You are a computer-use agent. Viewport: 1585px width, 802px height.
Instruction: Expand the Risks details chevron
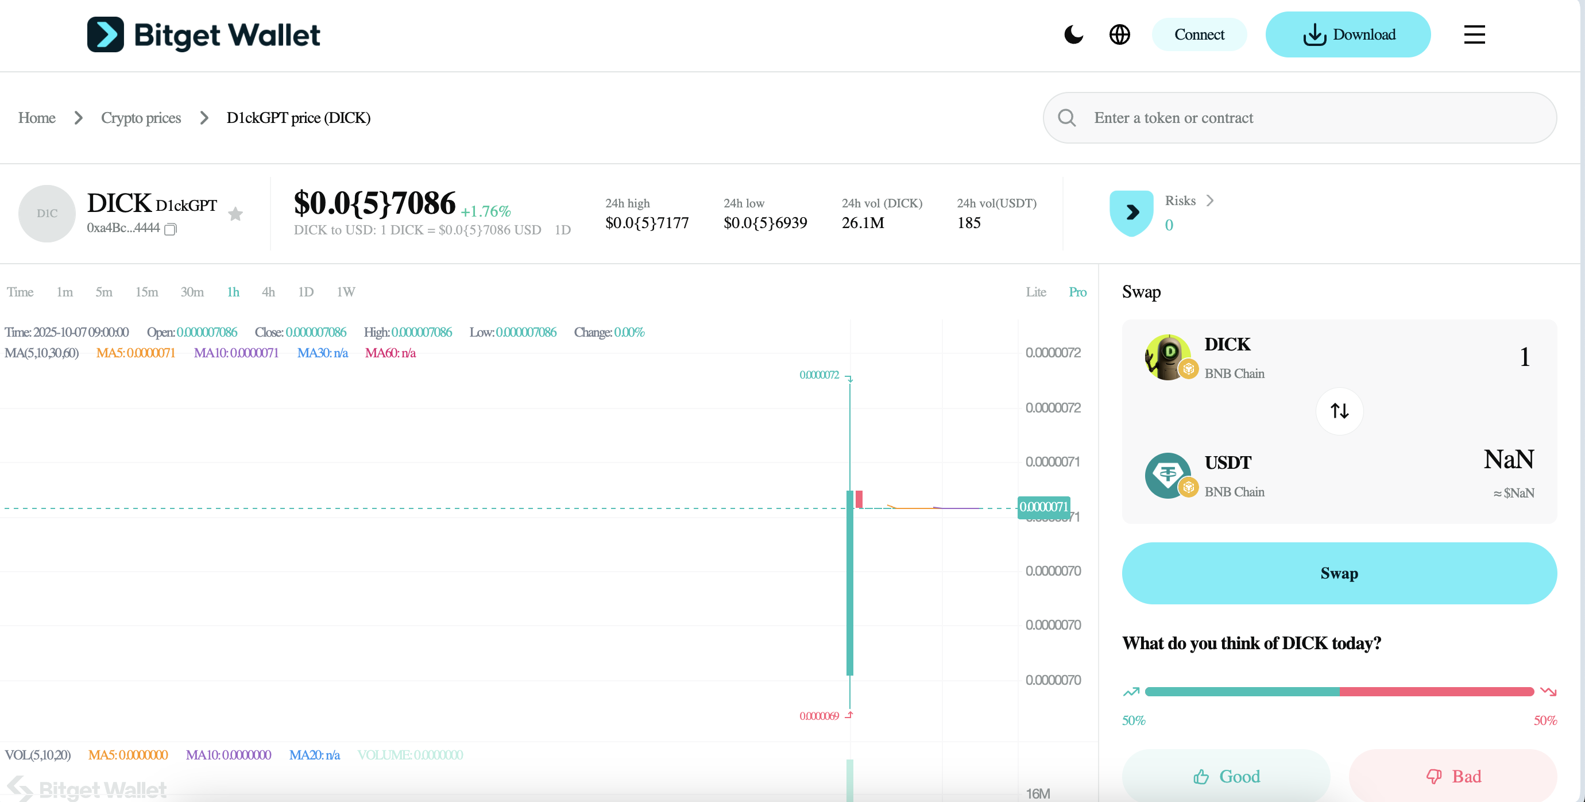click(1209, 200)
